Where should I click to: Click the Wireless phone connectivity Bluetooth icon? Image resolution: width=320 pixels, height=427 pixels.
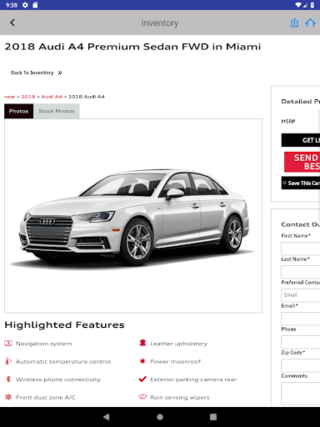(x=8, y=379)
